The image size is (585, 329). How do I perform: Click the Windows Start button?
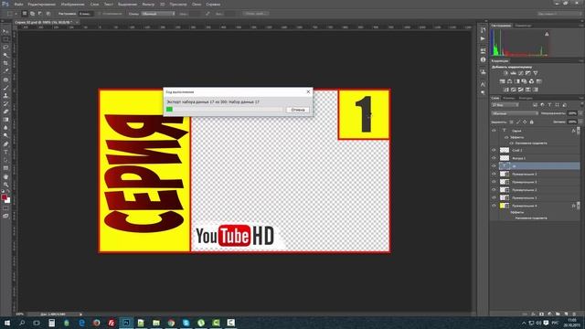click(x=7, y=323)
